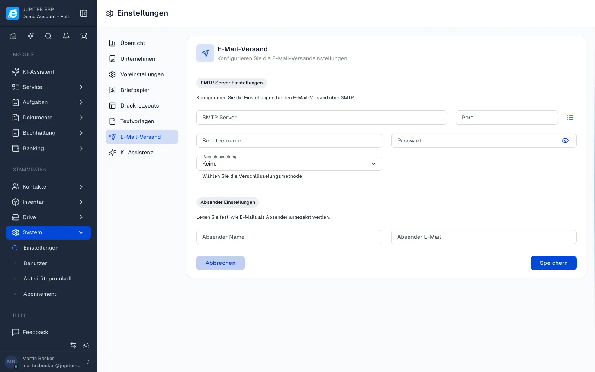Click the swap arrows icon near Feedback

pos(73,345)
